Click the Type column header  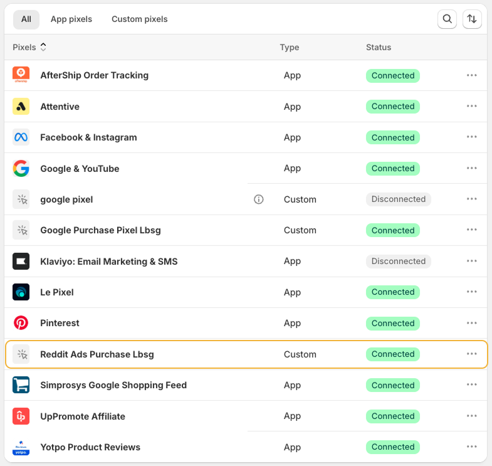(x=290, y=47)
